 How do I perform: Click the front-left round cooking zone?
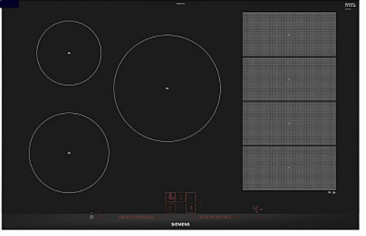click(69, 153)
